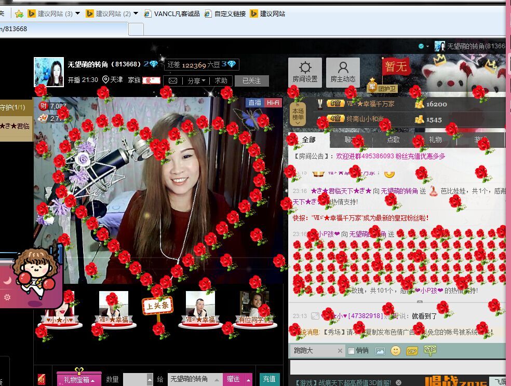Close the 战痕天下 game advertisement
The width and height of the screenshot is (511, 386).
(398, 383)
